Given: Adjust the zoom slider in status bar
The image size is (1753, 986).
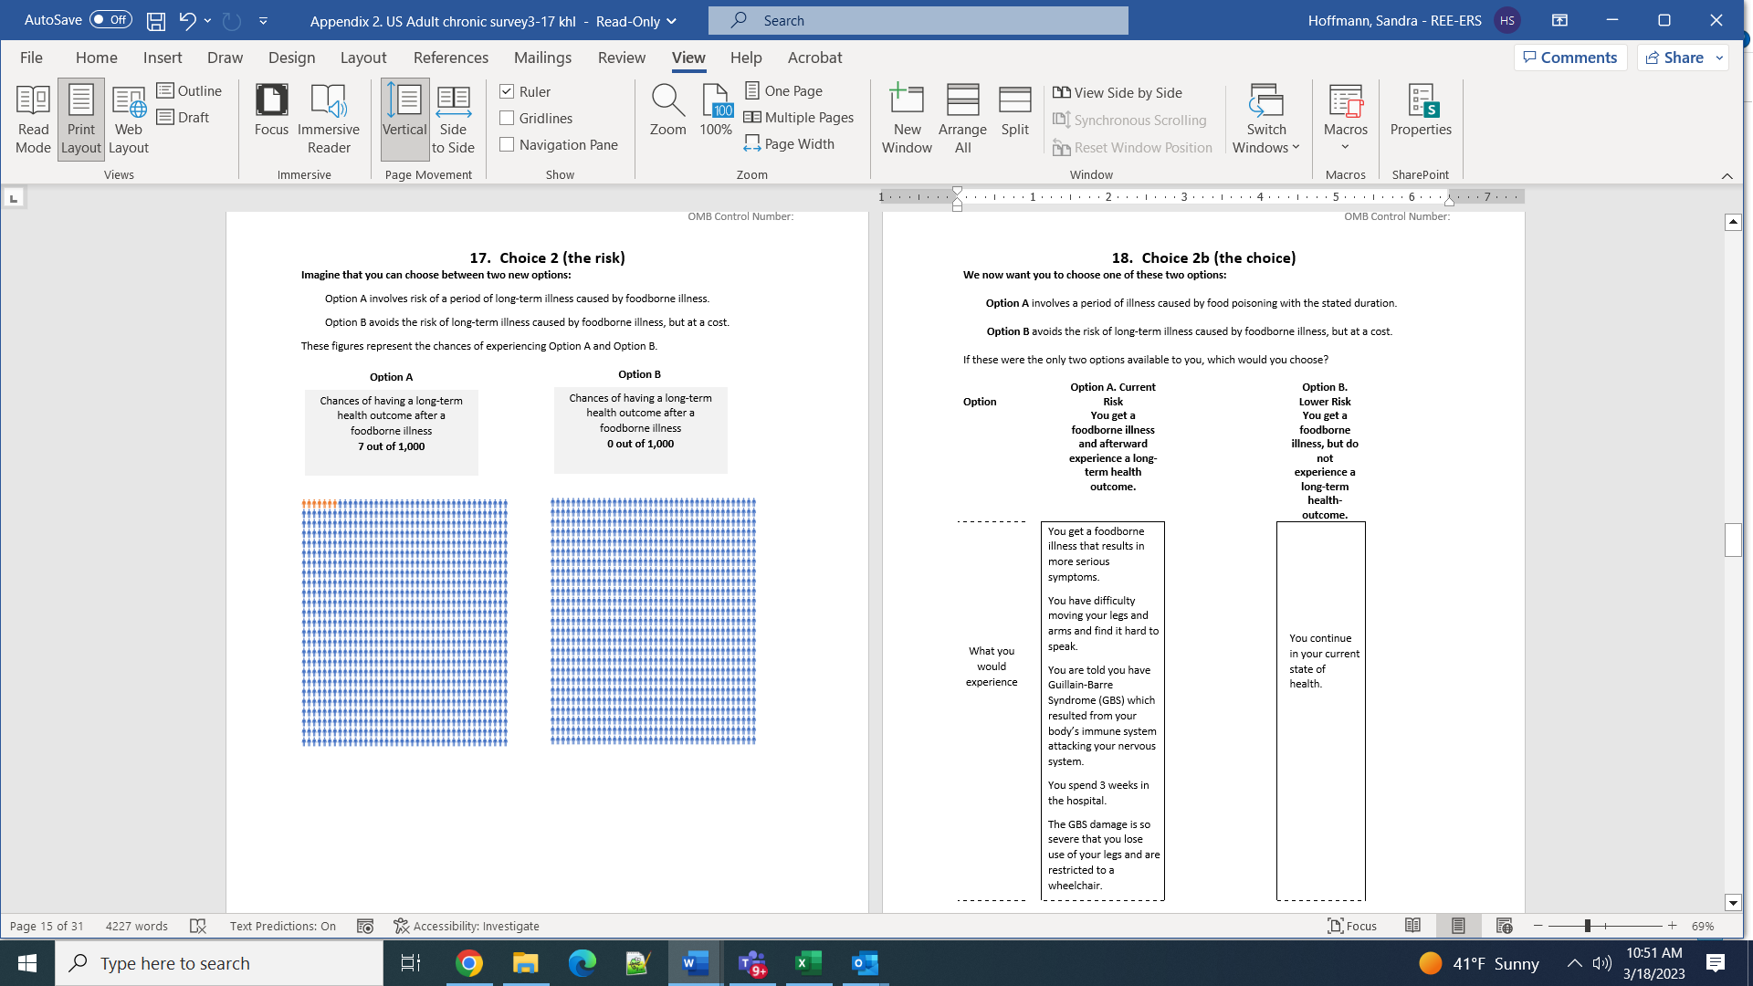Looking at the screenshot, I should (x=1588, y=926).
